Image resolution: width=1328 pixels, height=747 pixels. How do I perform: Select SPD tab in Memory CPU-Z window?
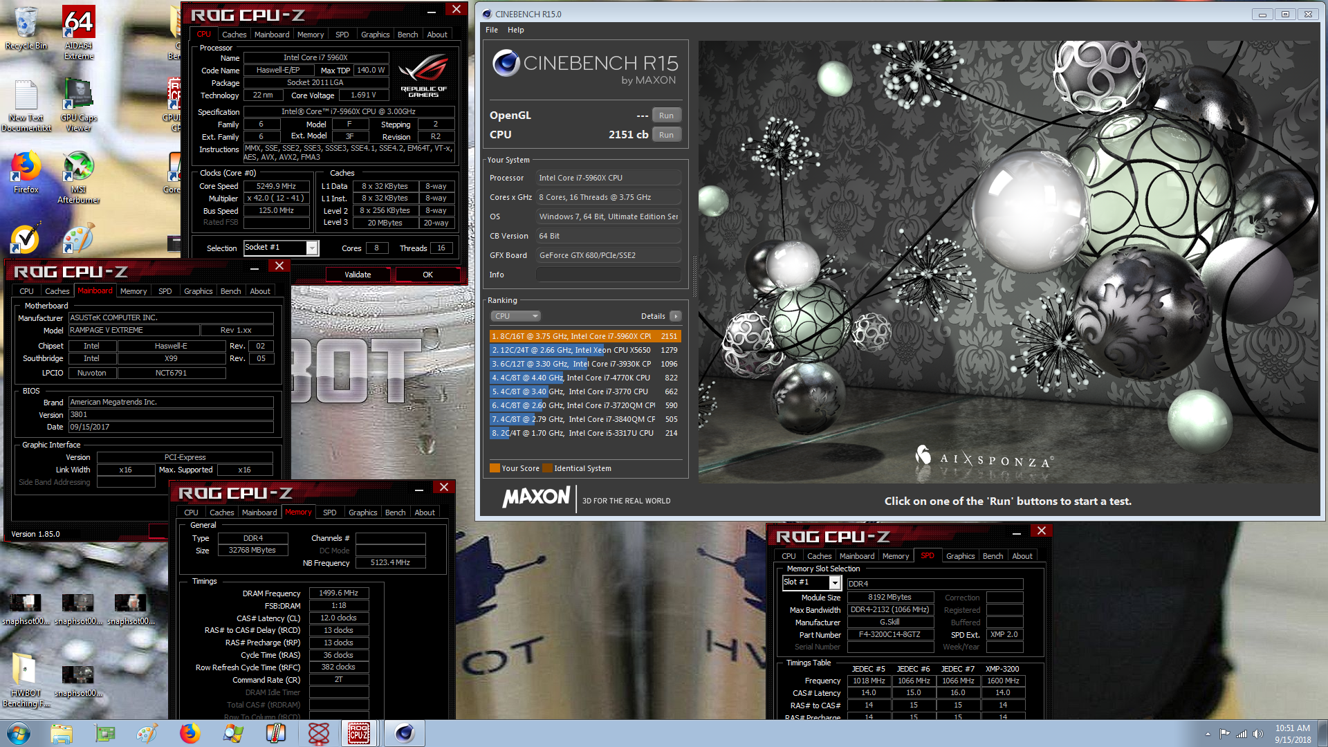click(x=330, y=513)
